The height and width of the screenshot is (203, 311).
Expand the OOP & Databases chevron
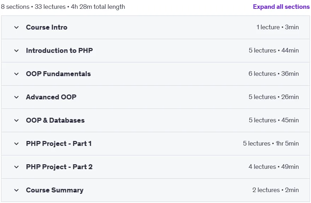coord(17,121)
